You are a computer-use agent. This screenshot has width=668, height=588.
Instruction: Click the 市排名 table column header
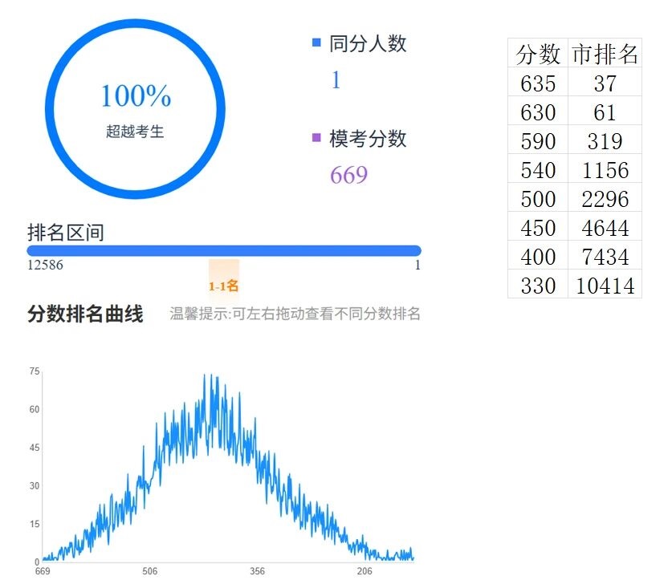point(605,54)
